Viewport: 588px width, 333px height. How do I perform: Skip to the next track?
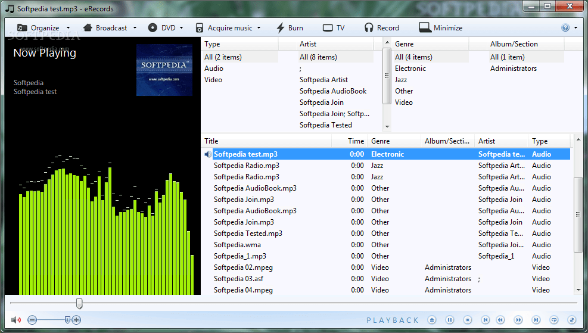536,320
